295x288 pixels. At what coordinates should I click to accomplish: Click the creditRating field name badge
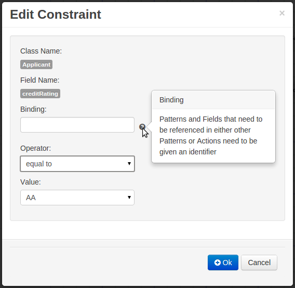(41, 94)
